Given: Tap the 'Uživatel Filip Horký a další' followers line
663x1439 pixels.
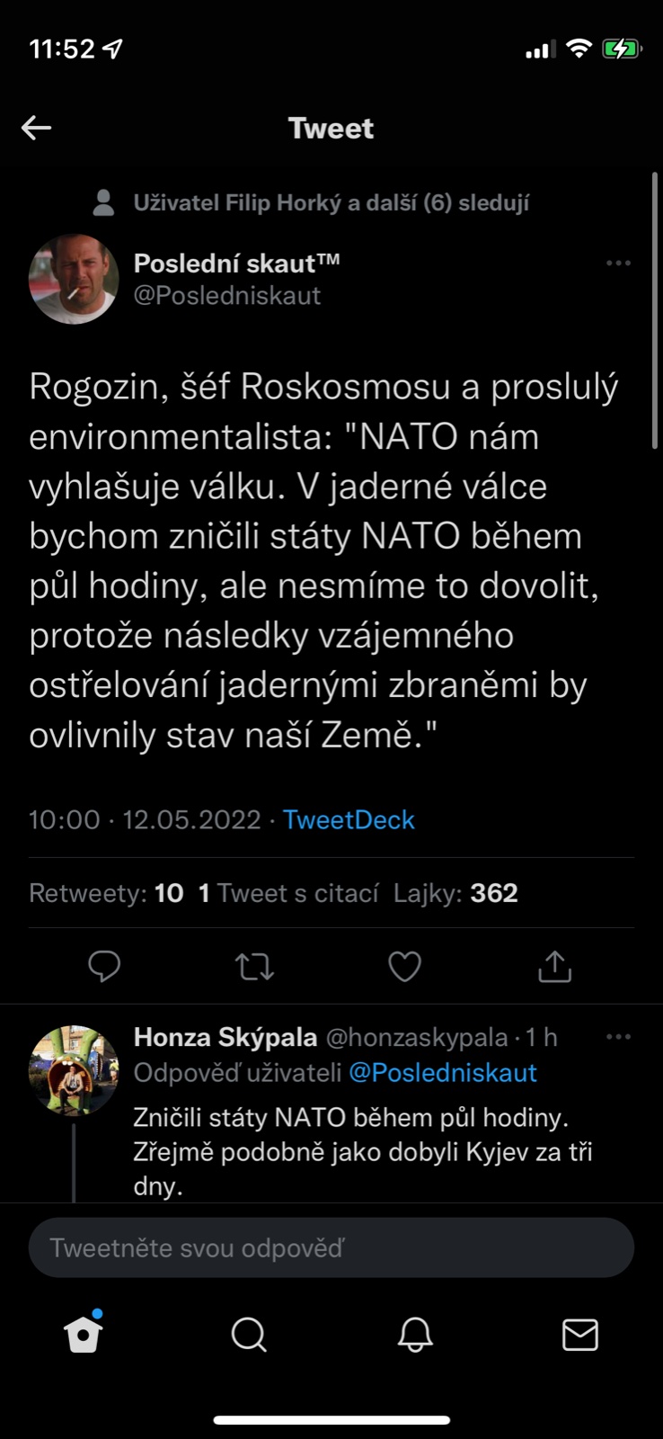Looking at the screenshot, I should [x=331, y=203].
